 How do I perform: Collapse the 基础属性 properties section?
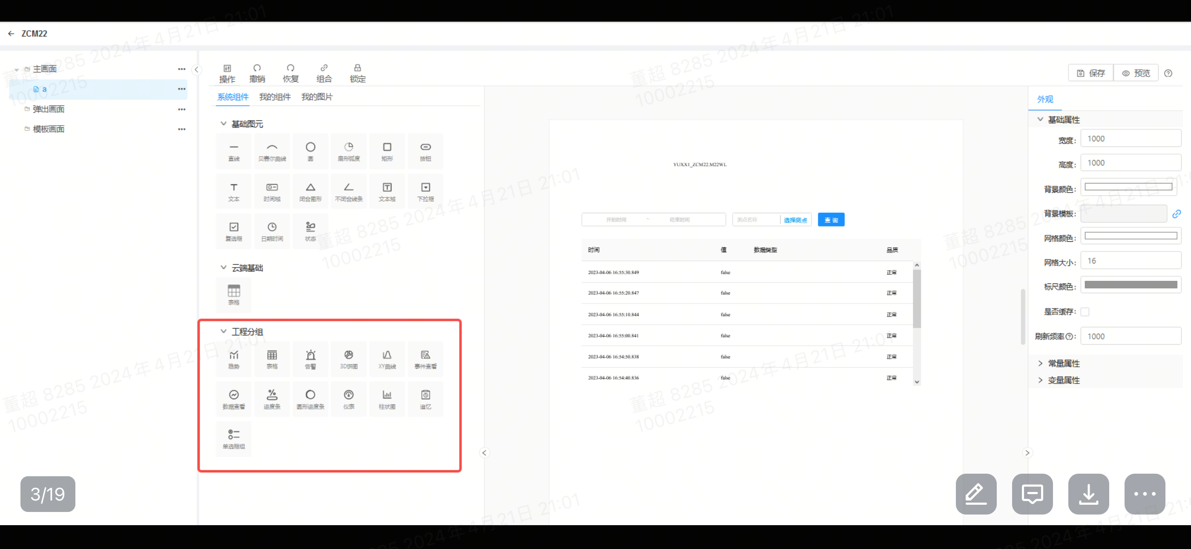pos(1040,119)
